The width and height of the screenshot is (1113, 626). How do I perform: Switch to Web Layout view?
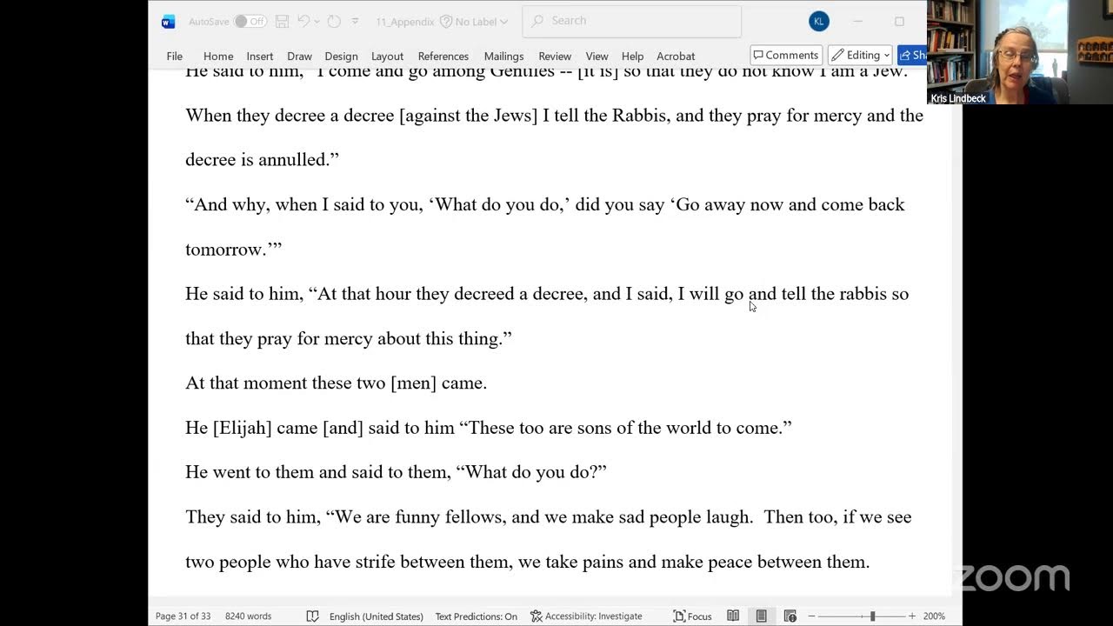(x=790, y=616)
